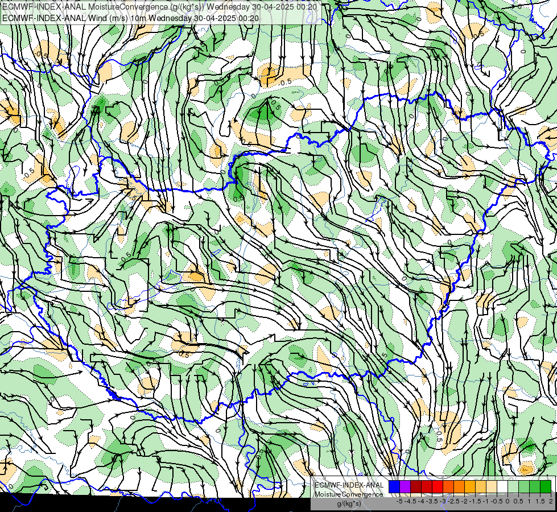Click the light green swatch between 0.5 and 1
557x512 pixels.
[524, 486]
